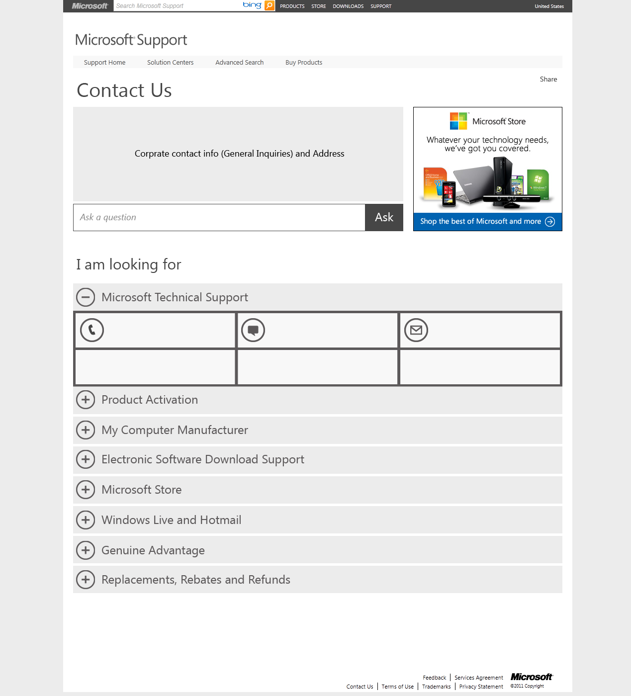Viewport: 631px width, 696px height.
Task: Expand the Genuine Advantage section
Action: click(x=86, y=550)
